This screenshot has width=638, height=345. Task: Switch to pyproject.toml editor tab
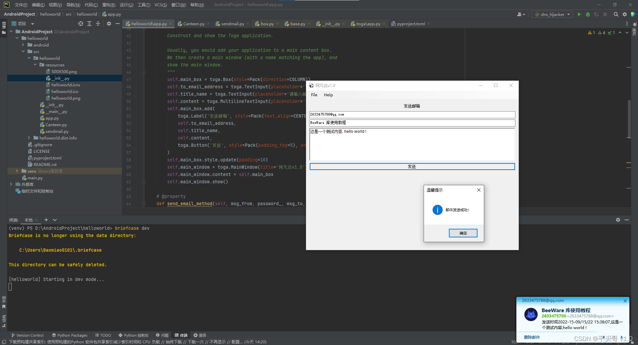click(x=411, y=24)
